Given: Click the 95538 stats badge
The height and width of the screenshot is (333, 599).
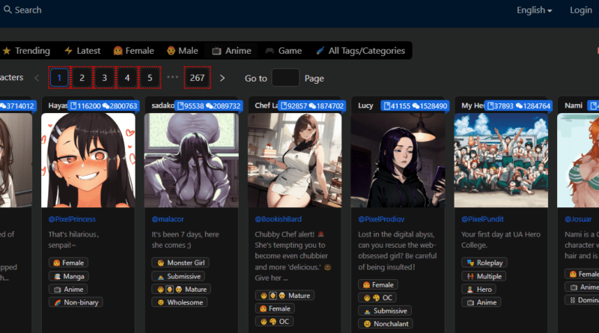Looking at the screenshot, I should coord(208,106).
